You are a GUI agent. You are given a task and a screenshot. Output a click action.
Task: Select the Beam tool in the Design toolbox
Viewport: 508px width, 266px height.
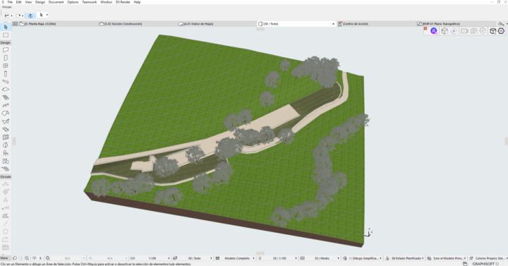click(6, 82)
